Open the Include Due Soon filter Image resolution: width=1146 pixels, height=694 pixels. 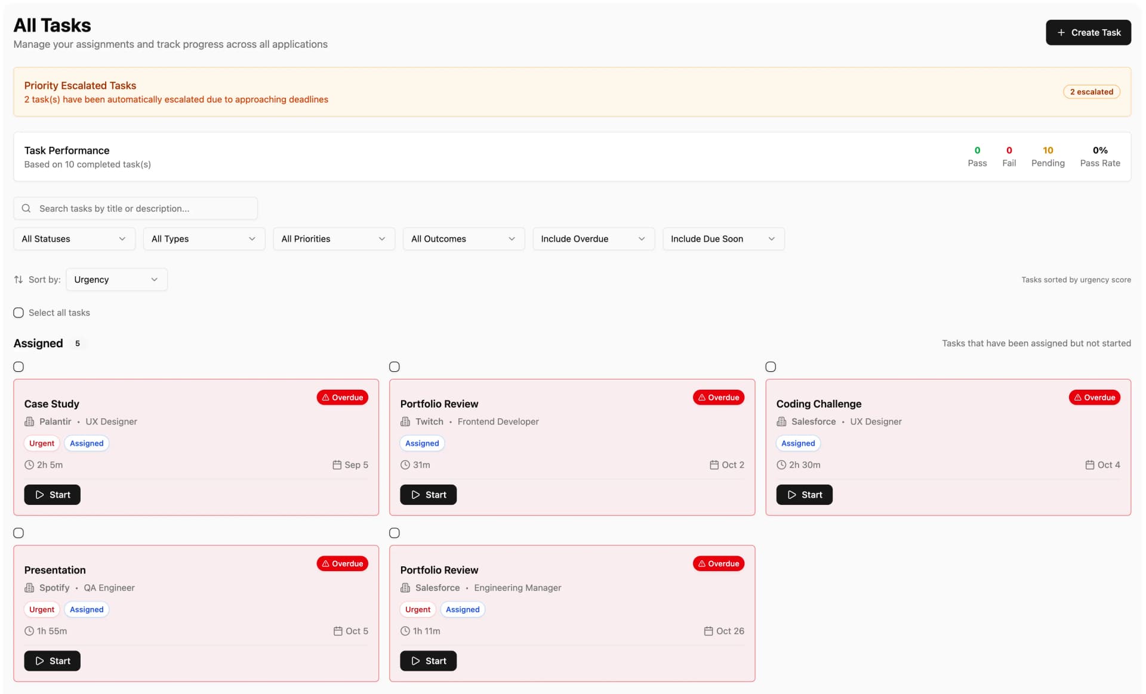coord(723,239)
